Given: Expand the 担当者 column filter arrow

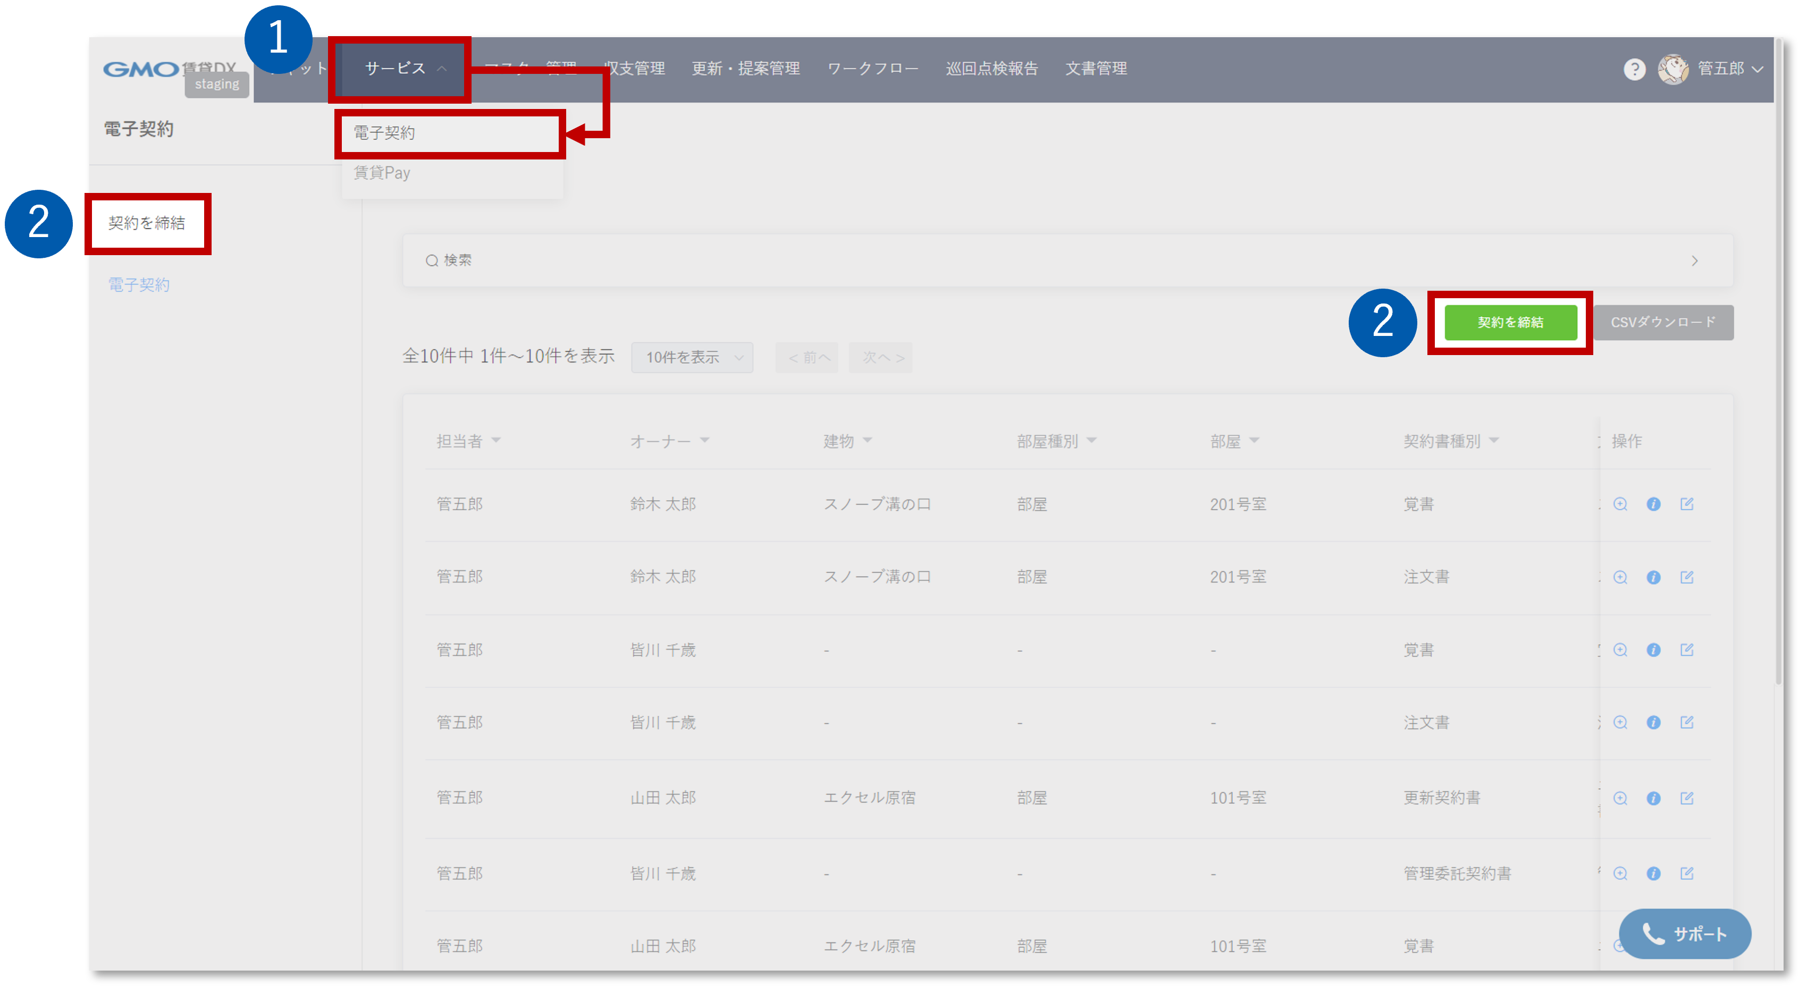Looking at the screenshot, I should click(x=496, y=440).
